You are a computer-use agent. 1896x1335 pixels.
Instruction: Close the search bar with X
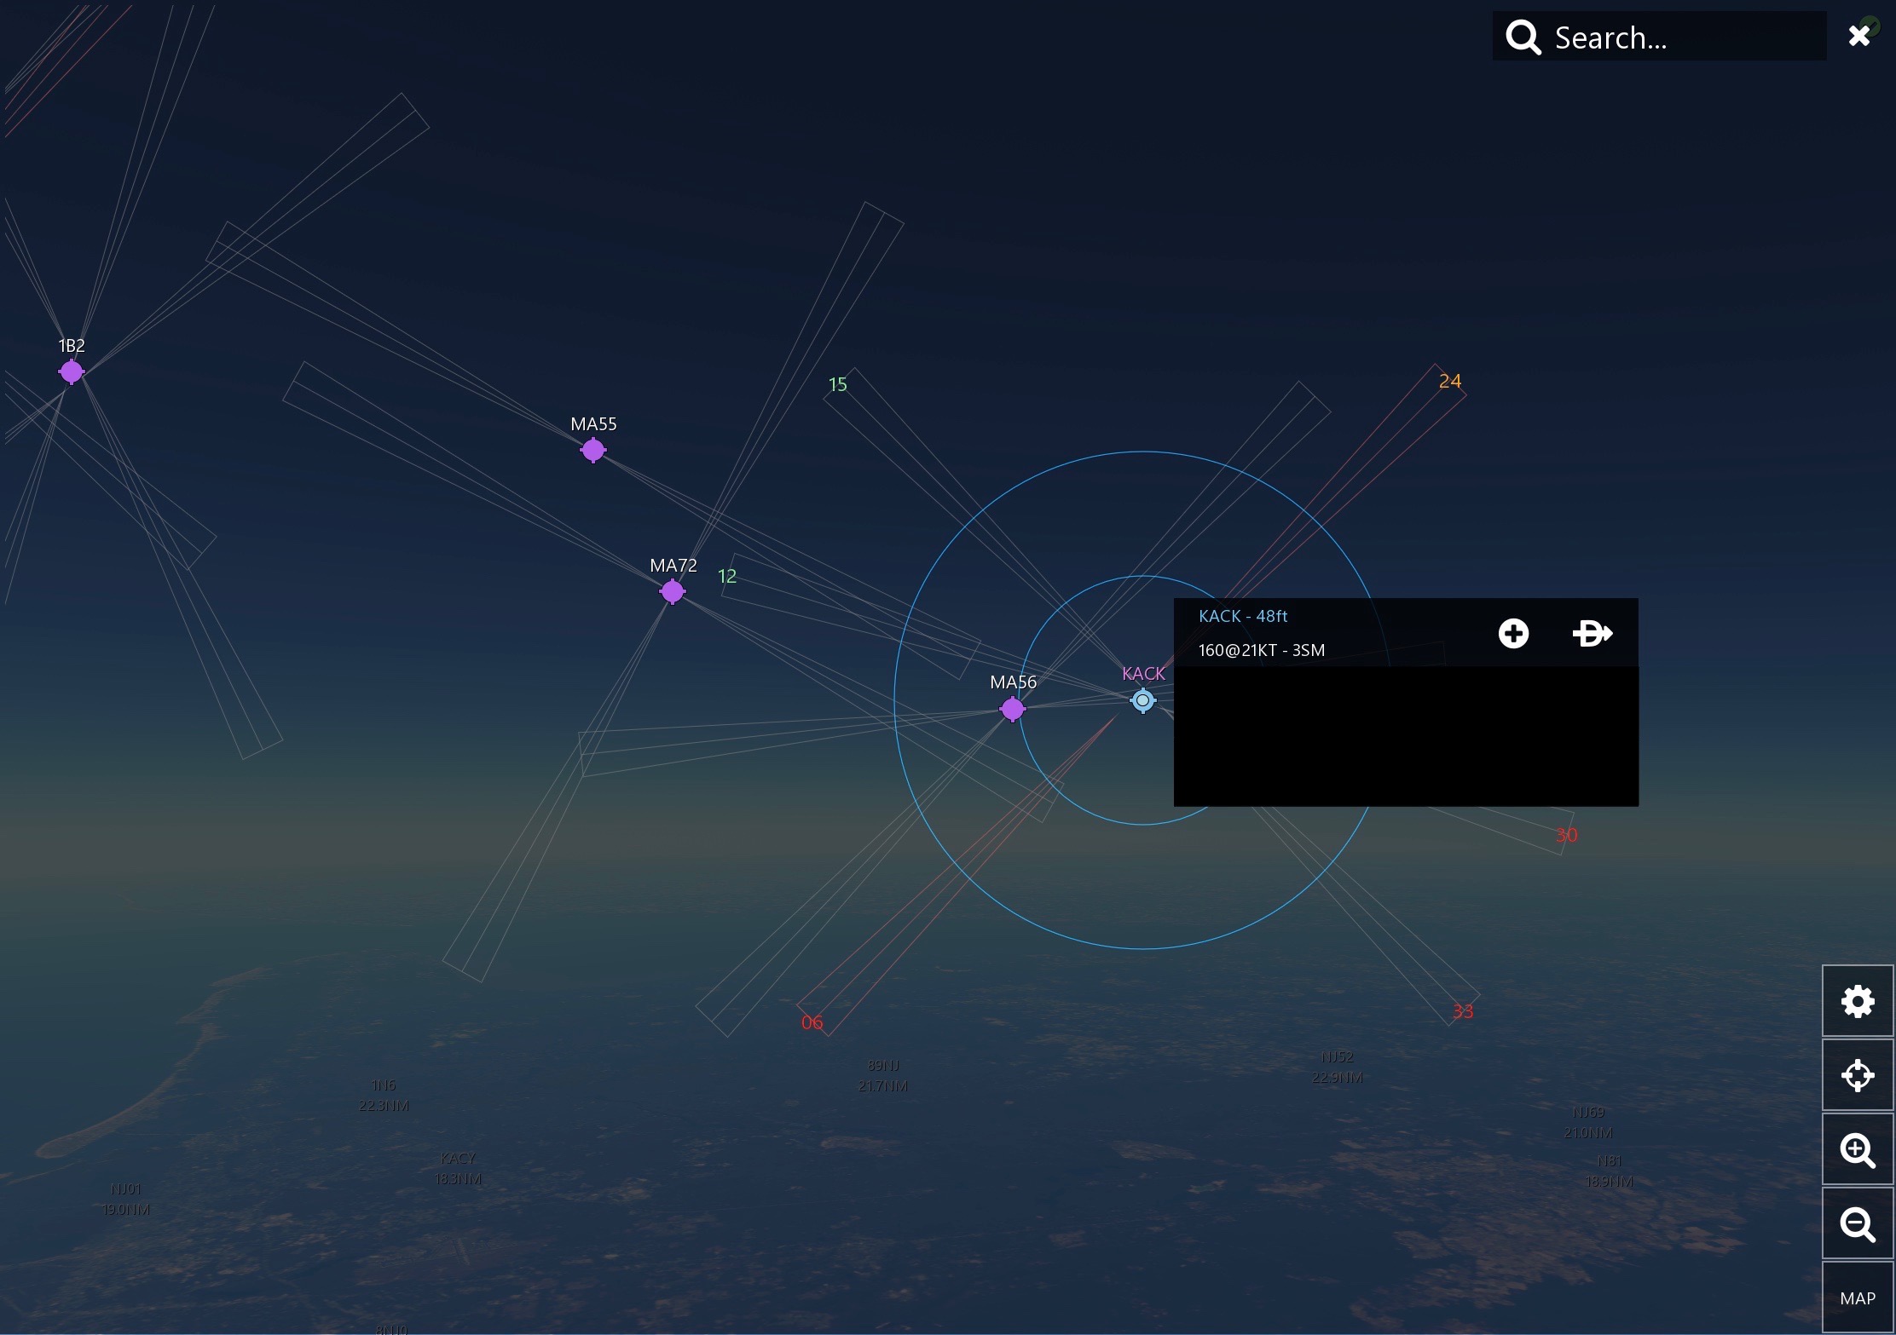(1858, 35)
